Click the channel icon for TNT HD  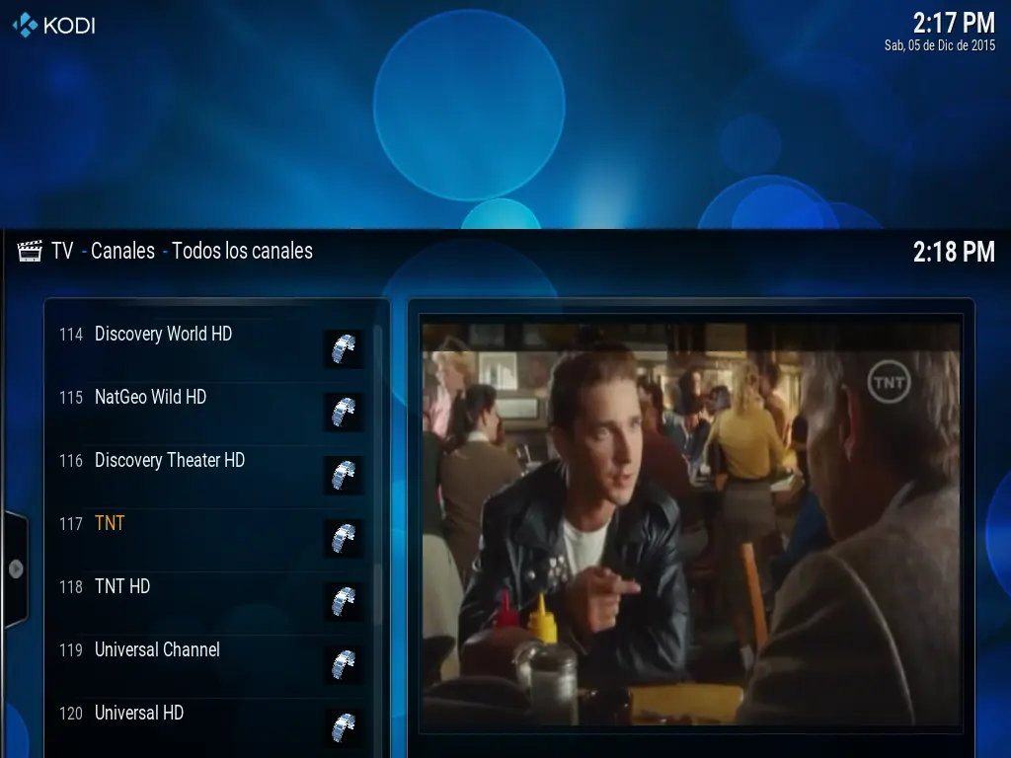click(x=343, y=602)
